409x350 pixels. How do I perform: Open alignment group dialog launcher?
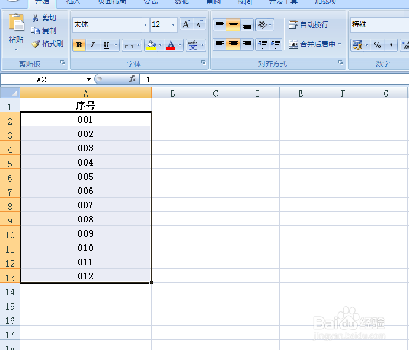pyautogui.click(x=341, y=62)
